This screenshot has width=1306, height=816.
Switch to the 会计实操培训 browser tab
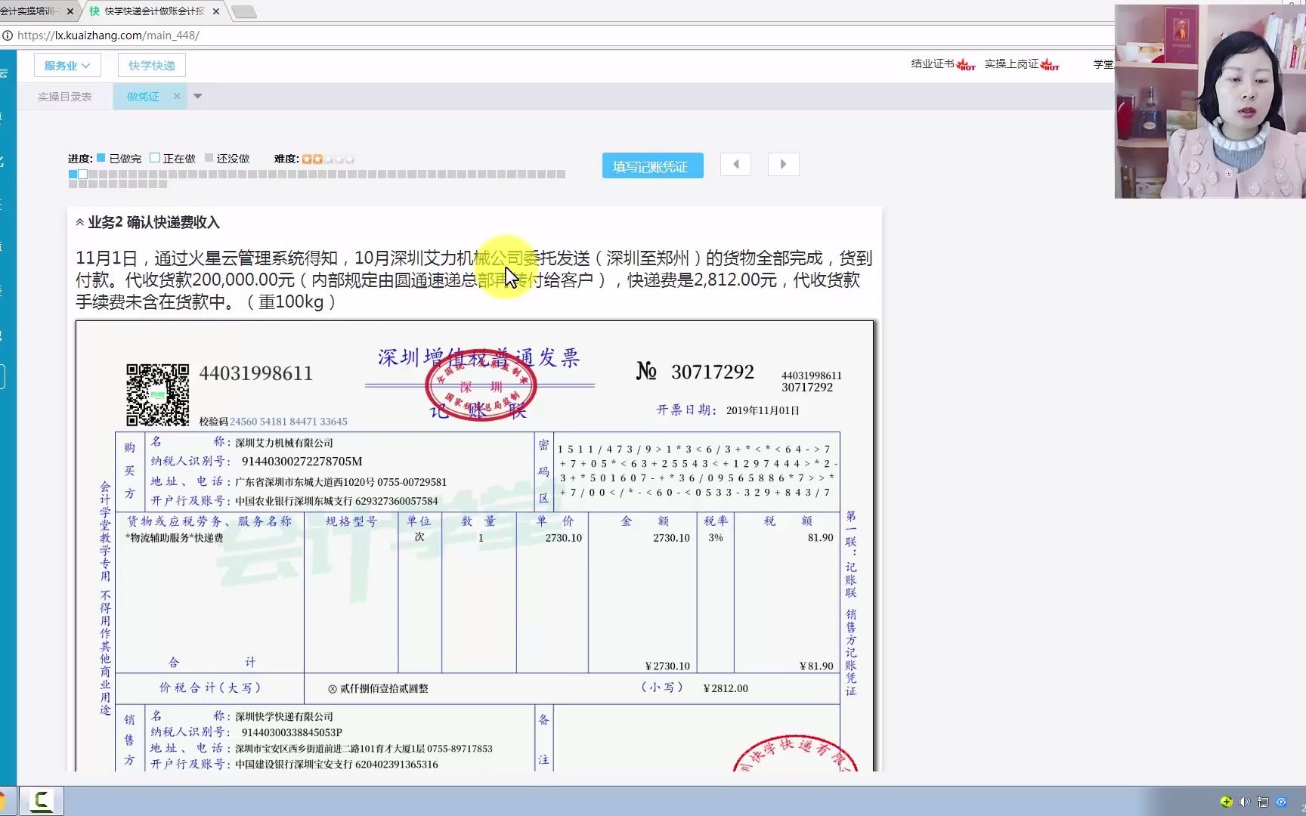[30, 11]
